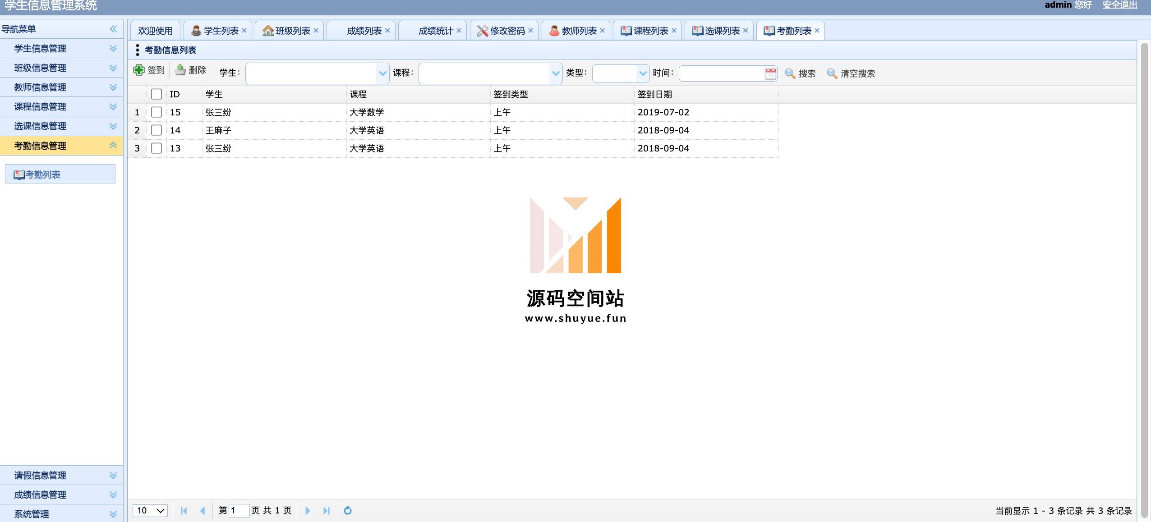The image size is (1151, 522).
Task: Expand the 教师信息管理 menu section
Action: pos(61,87)
